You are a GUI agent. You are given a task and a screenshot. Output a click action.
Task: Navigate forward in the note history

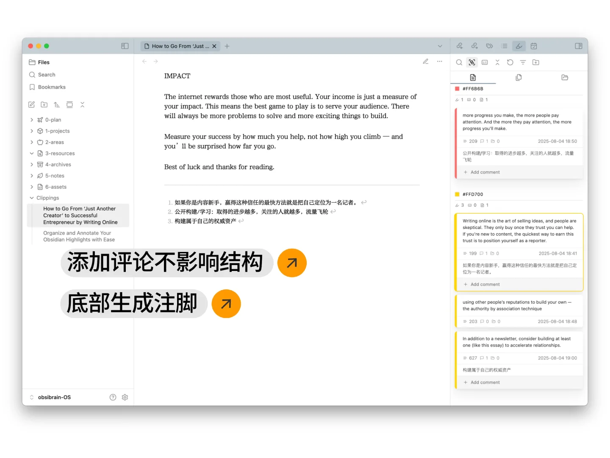(x=156, y=61)
